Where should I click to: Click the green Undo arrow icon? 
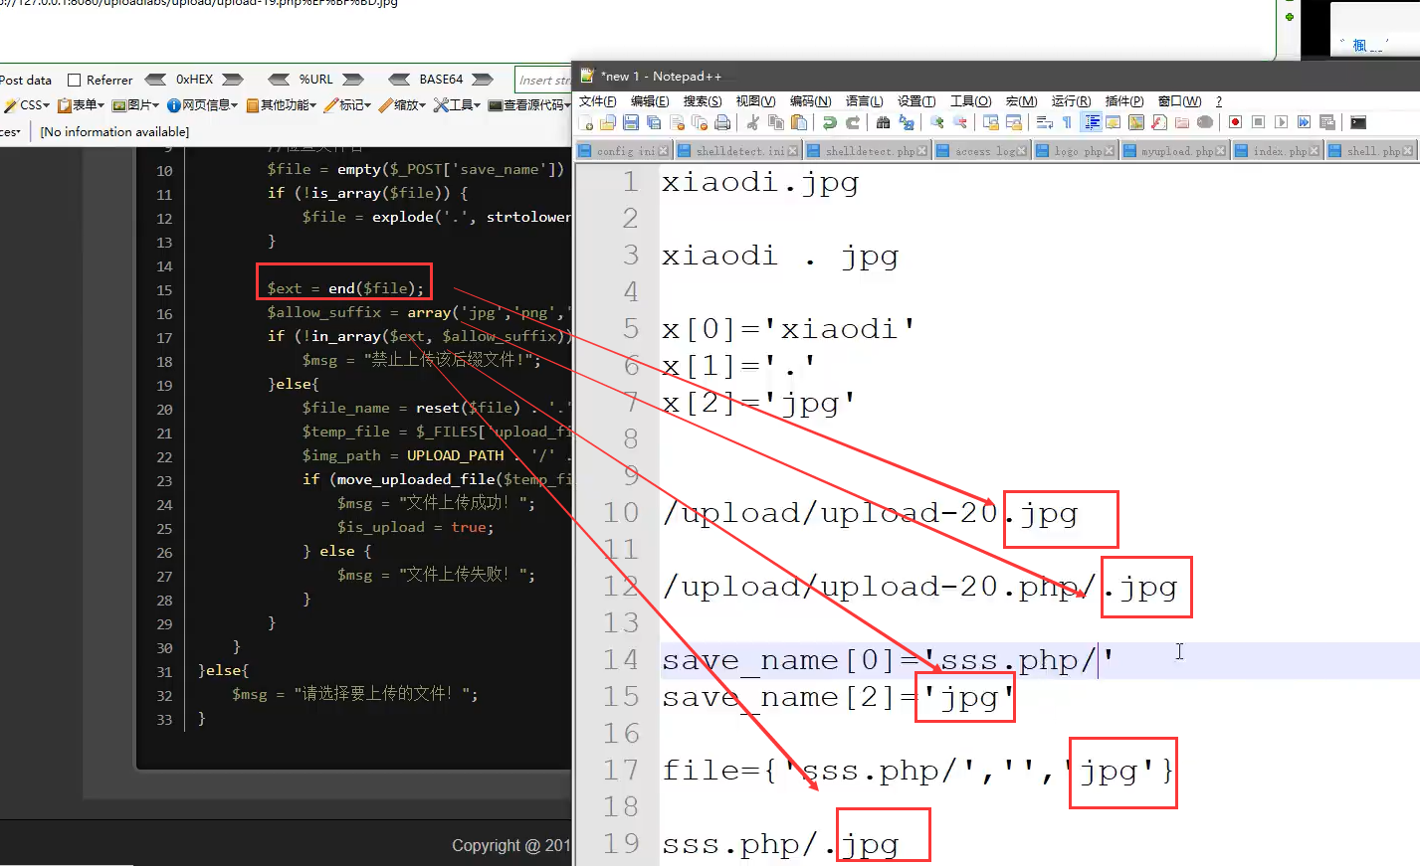(829, 122)
